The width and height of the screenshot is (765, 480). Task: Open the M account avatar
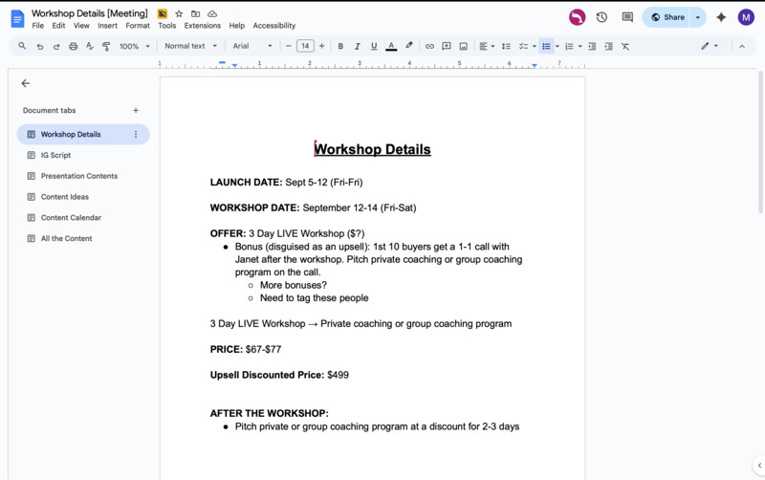746,17
